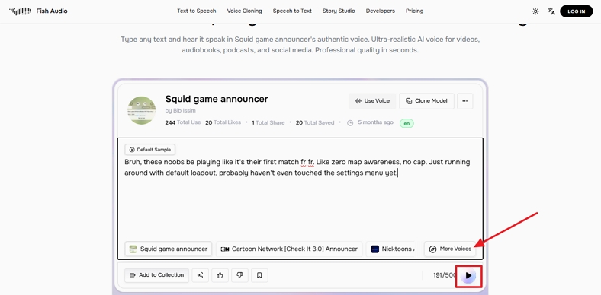This screenshot has height=295, width=601.
Task: Click the 20 Total Saved stat
Action: point(315,122)
